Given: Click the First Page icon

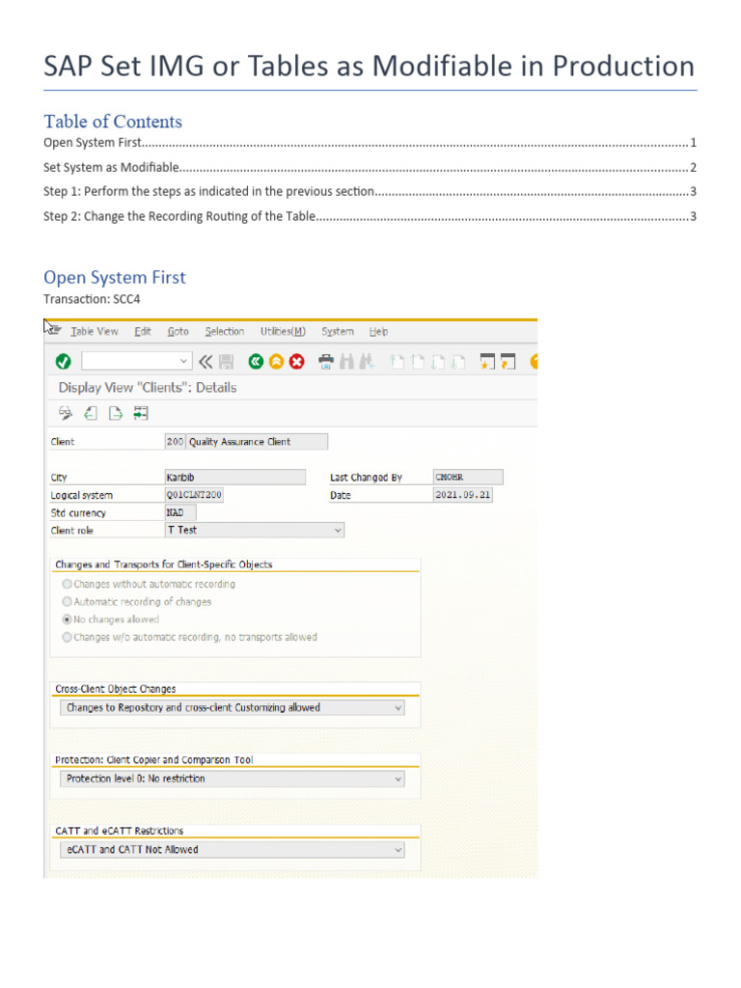Looking at the screenshot, I should click(397, 362).
